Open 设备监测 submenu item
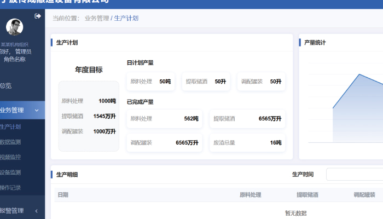383x219 pixels. tap(10, 172)
